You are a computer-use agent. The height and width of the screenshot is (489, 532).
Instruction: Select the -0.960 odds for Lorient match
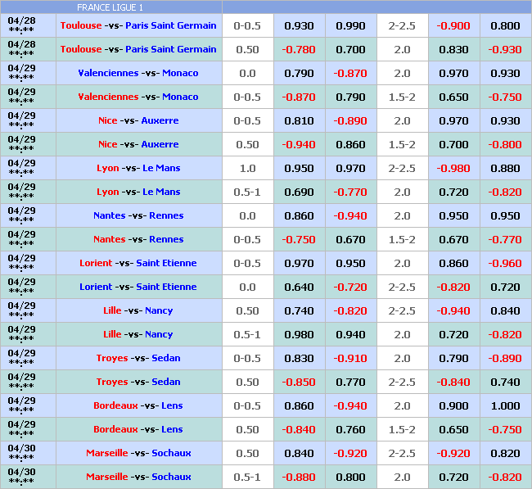click(x=505, y=263)
